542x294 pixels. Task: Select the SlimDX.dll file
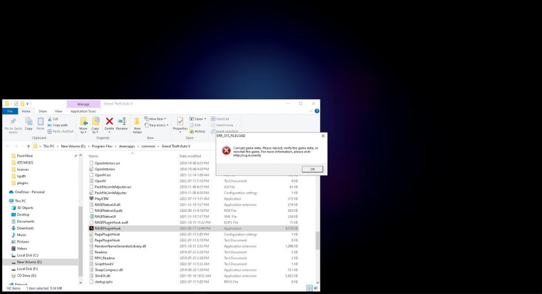tap(102, 276)
